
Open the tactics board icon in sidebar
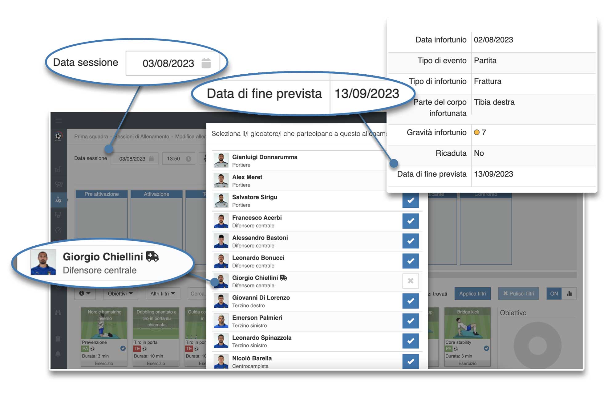tap(59, 215)
